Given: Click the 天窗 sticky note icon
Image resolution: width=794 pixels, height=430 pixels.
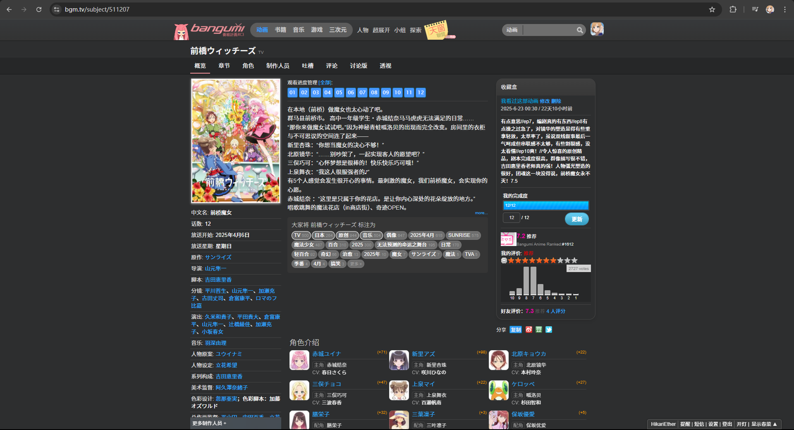Looking at the screenshot, I should [437, 30].
